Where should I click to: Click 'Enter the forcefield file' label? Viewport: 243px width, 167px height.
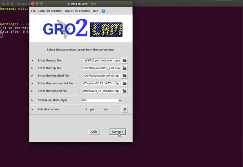tap(53, 76)
